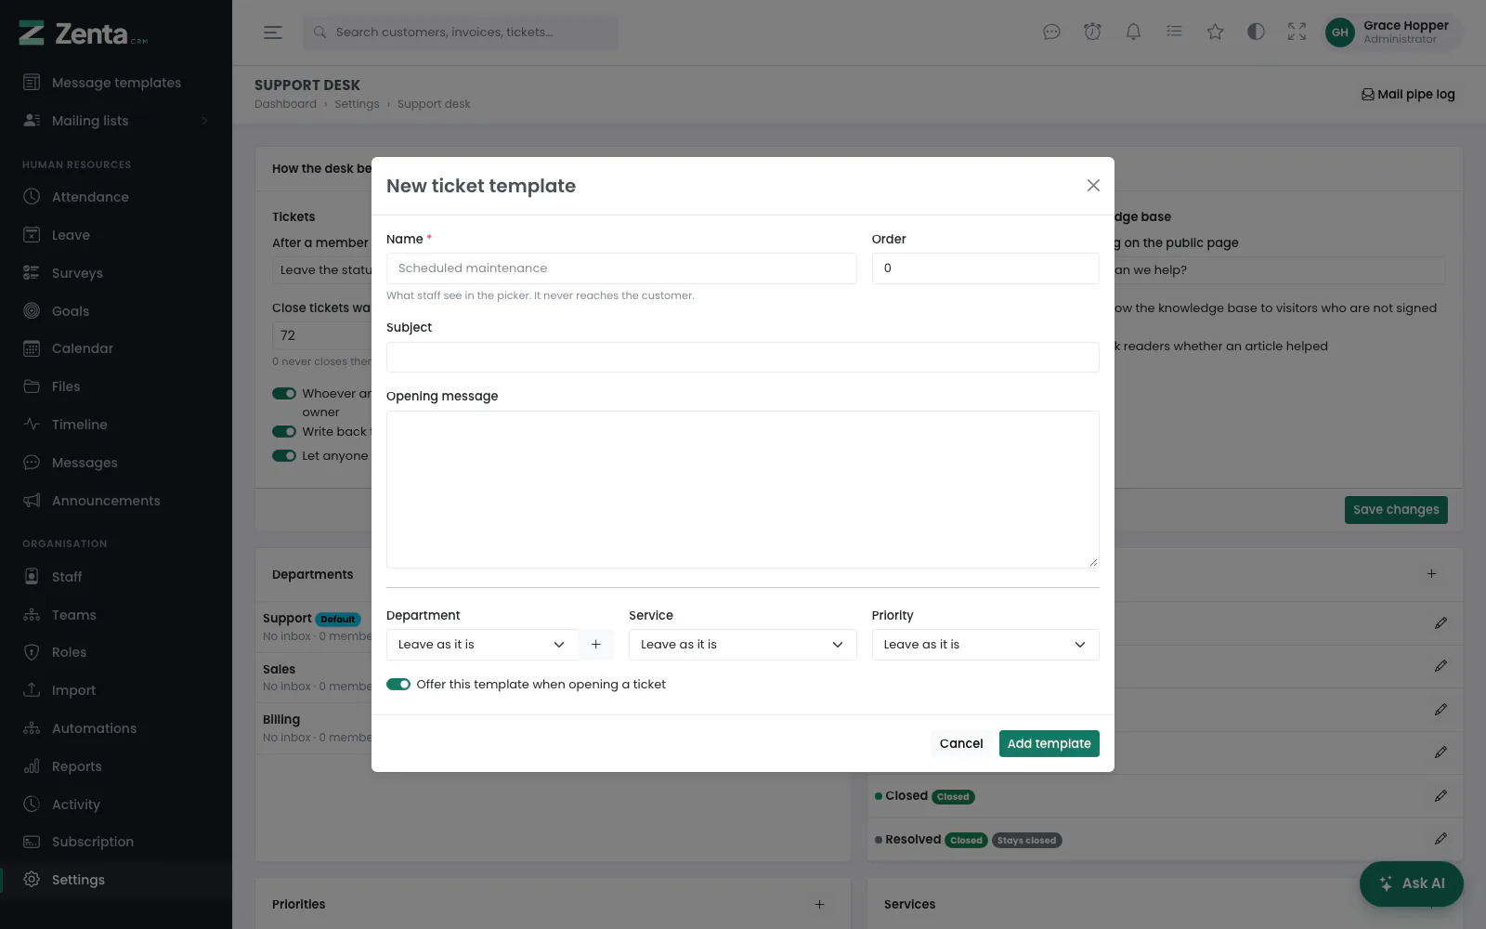Open Surveys in the sidebar
1486x929 pixels.
coord(116,273)
